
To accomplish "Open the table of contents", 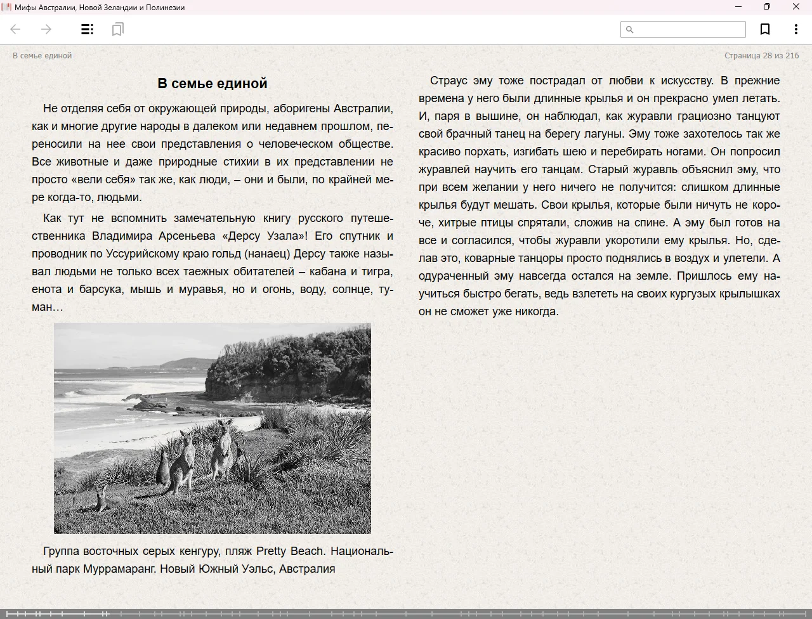I will click(x=88, y=29).
